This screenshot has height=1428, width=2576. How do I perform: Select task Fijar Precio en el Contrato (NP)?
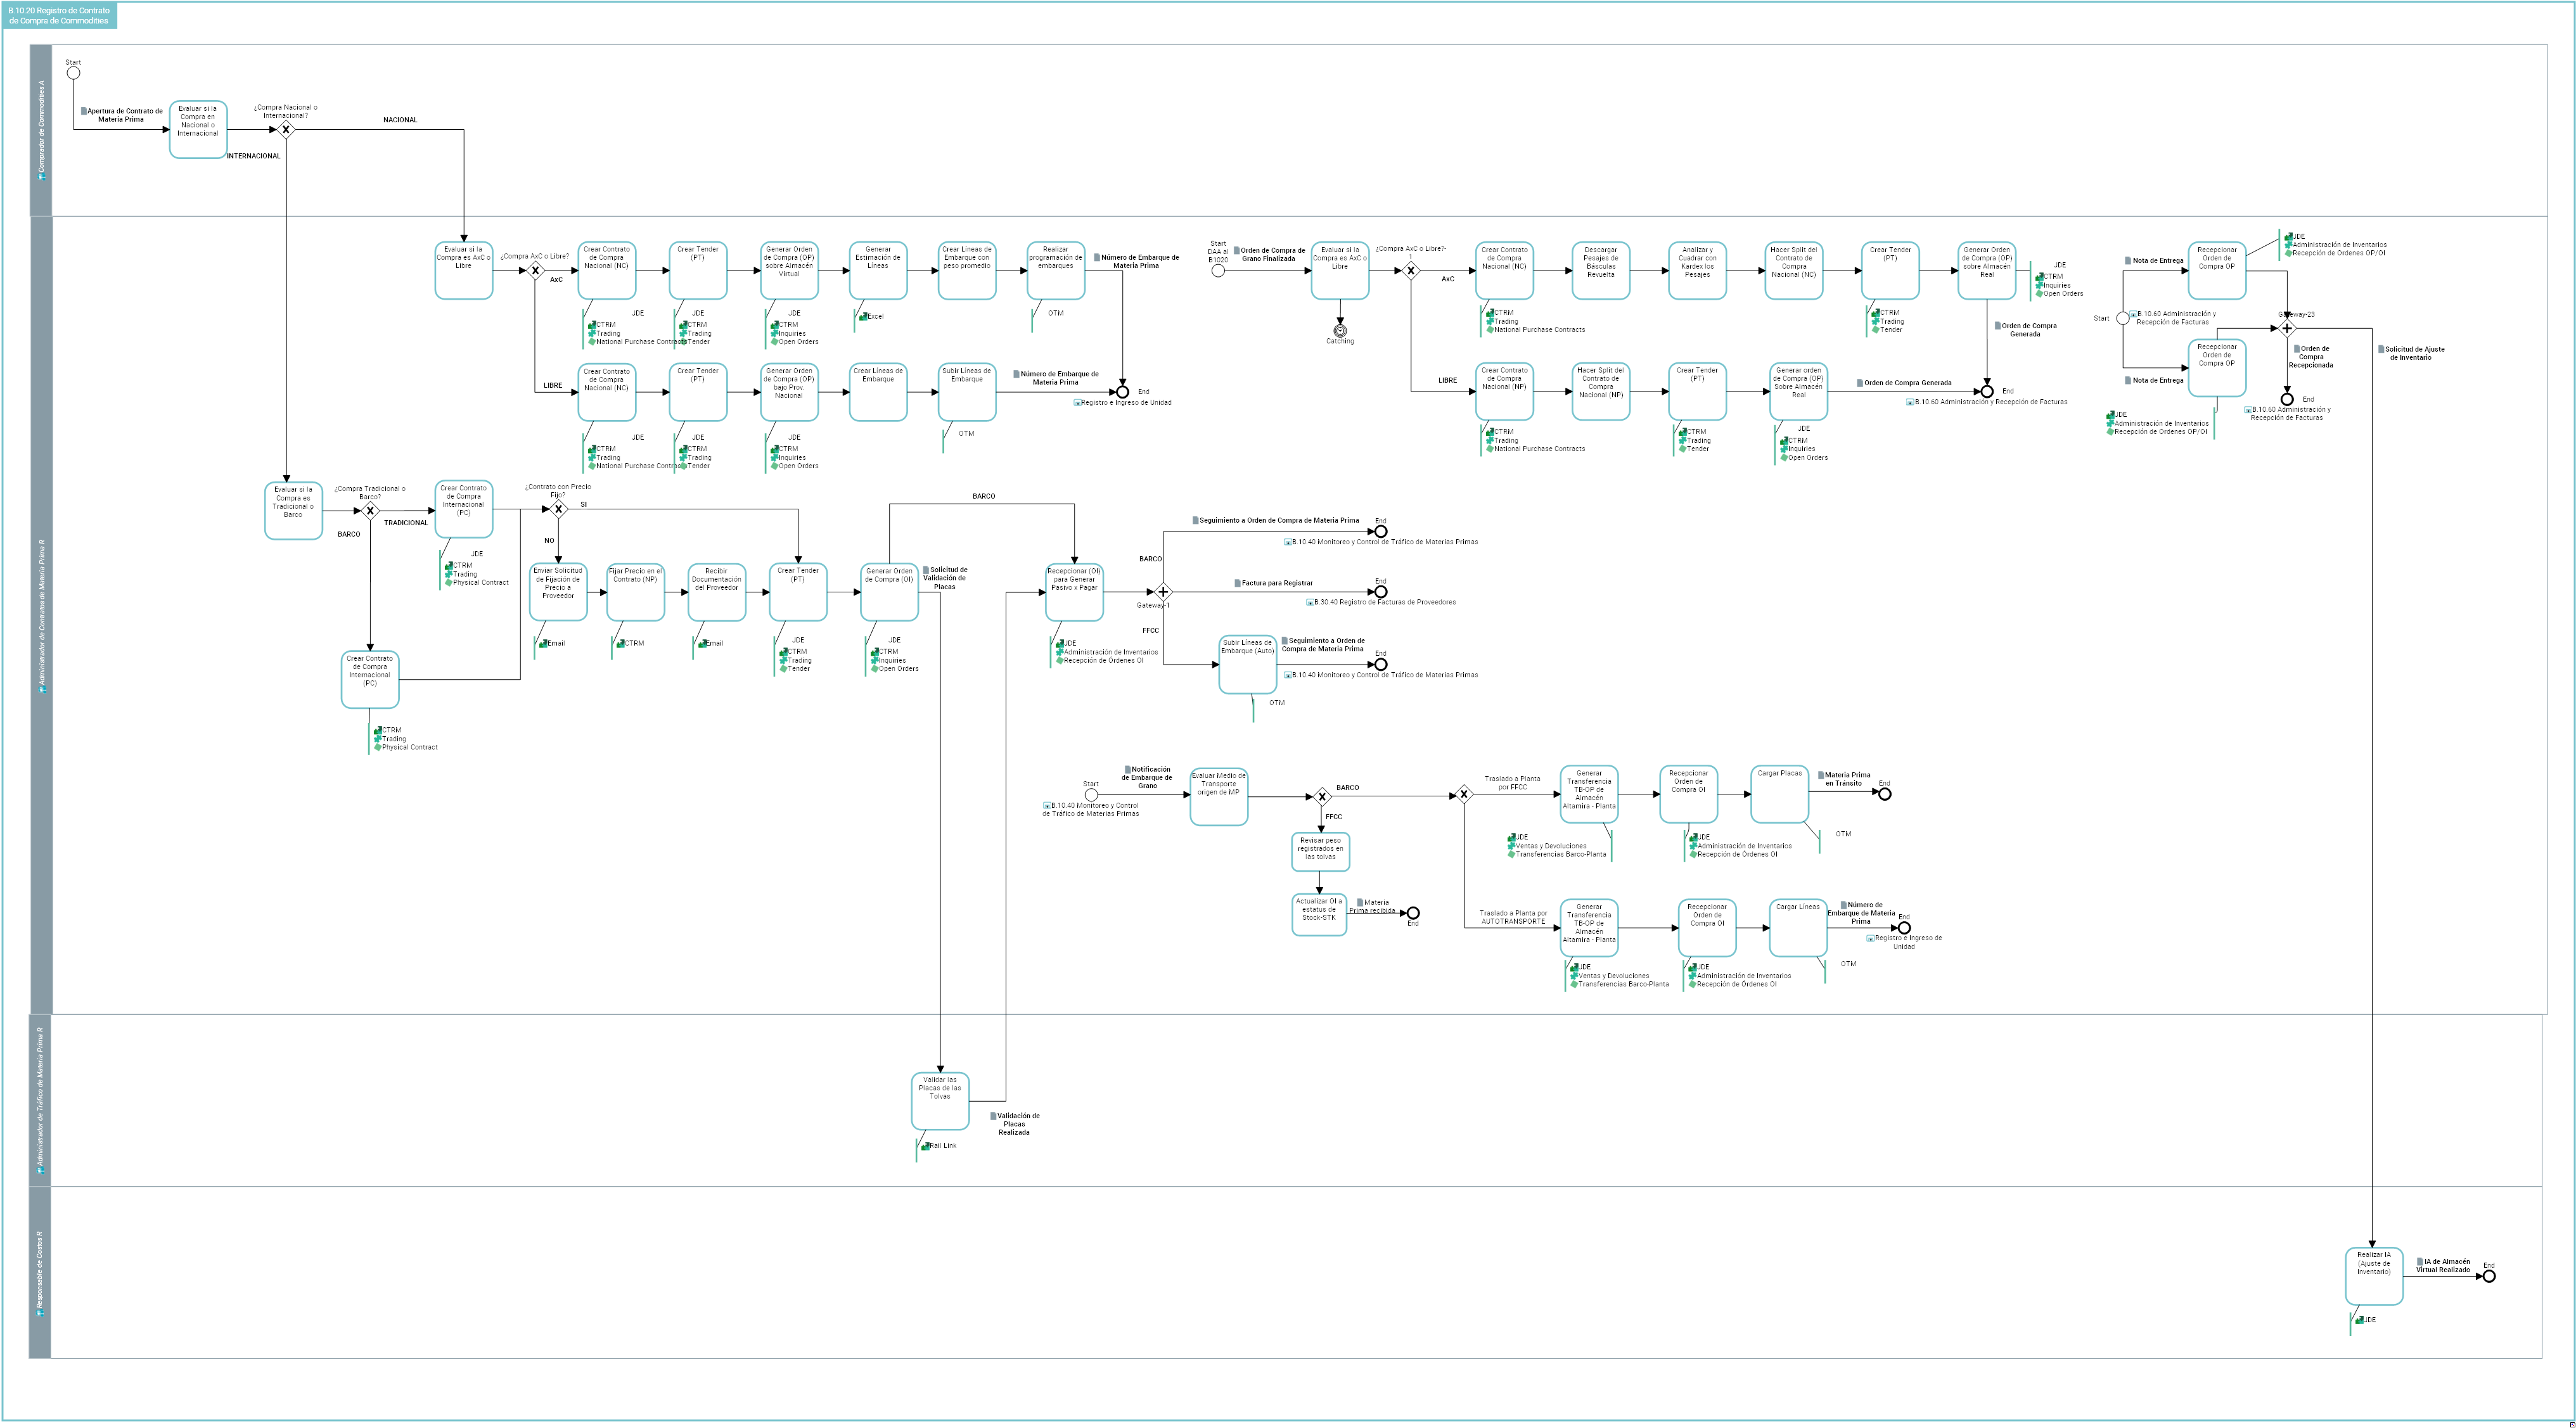tap(636, 592)
